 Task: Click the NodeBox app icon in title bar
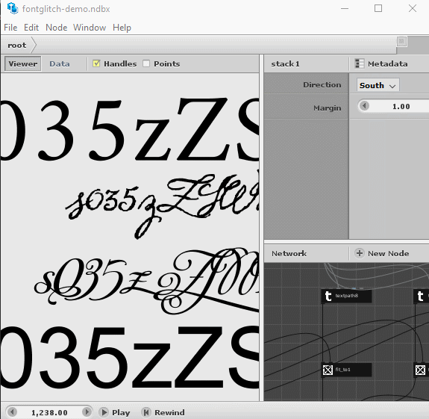[x=13, y=8]
